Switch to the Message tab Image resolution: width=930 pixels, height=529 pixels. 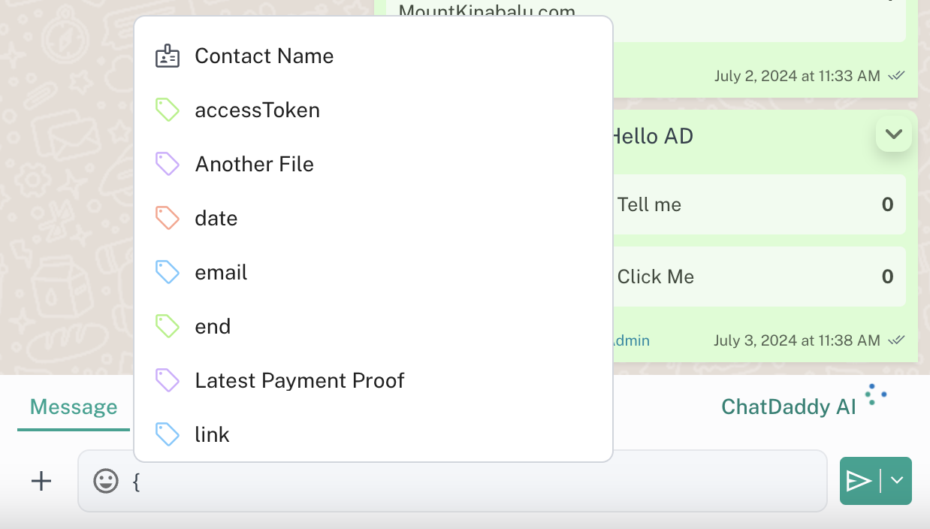click(x=74, y=407)
